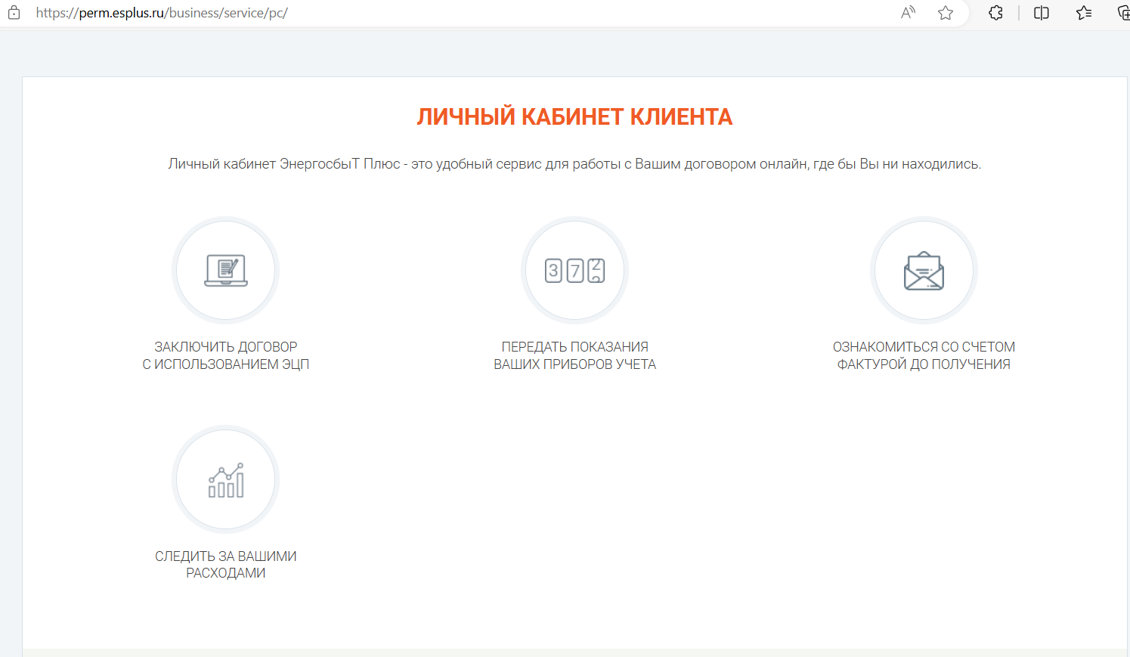1130x657 pixels.
Task: Open 'ОЗНАКОМИТЬСЯ СО СЧЕТОМ ФАКТУРОЙ ДО ПОЛУЧЕНИЯ'
Action: (x=924, y=355)
